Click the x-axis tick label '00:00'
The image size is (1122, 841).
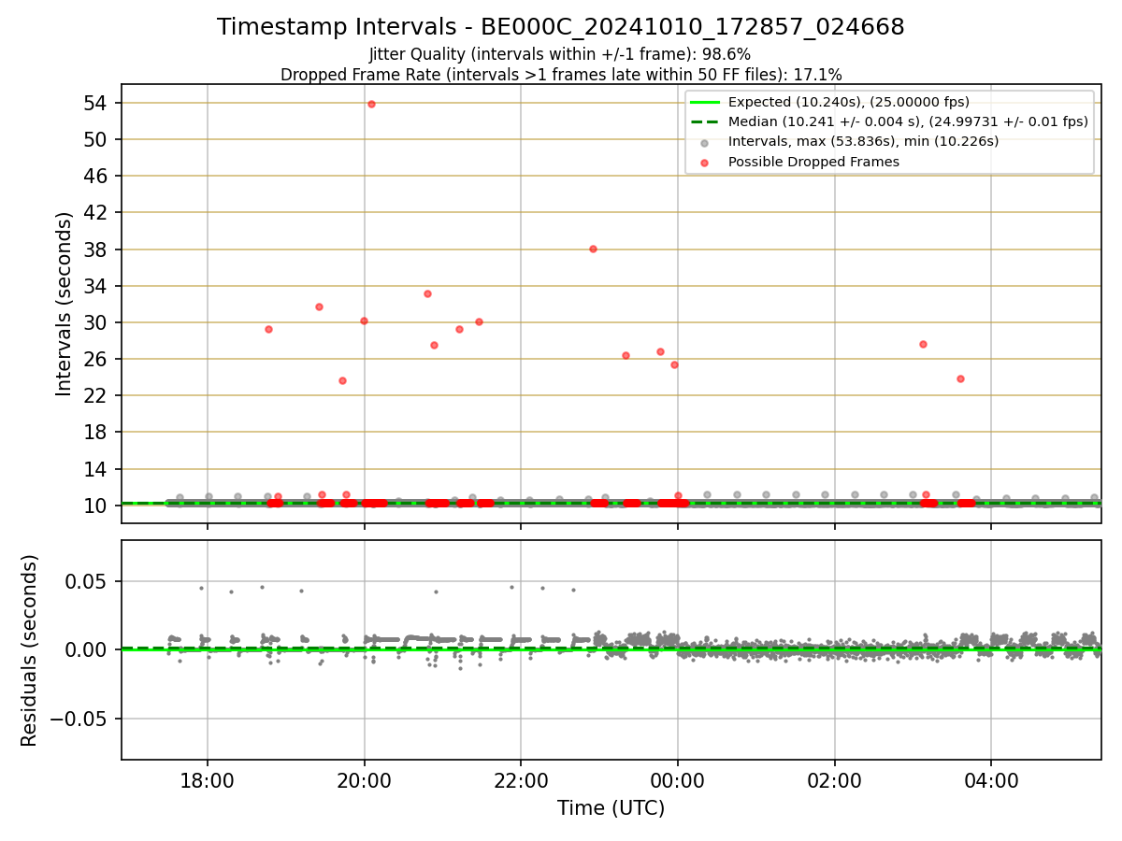[678, 779]
